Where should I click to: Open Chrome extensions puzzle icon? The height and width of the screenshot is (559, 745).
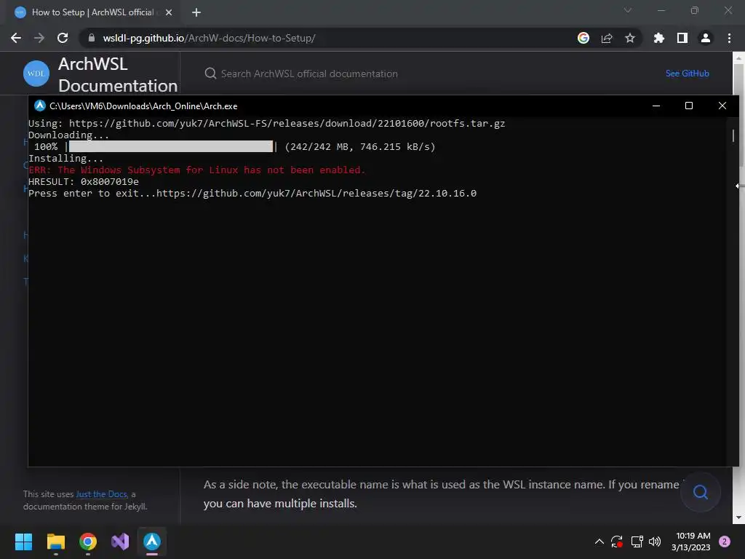(659, 38)
